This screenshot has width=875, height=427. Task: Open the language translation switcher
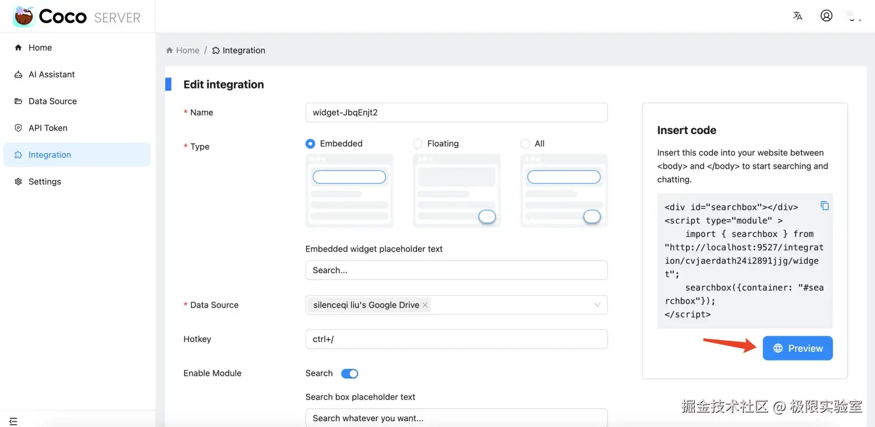point(797,16)
